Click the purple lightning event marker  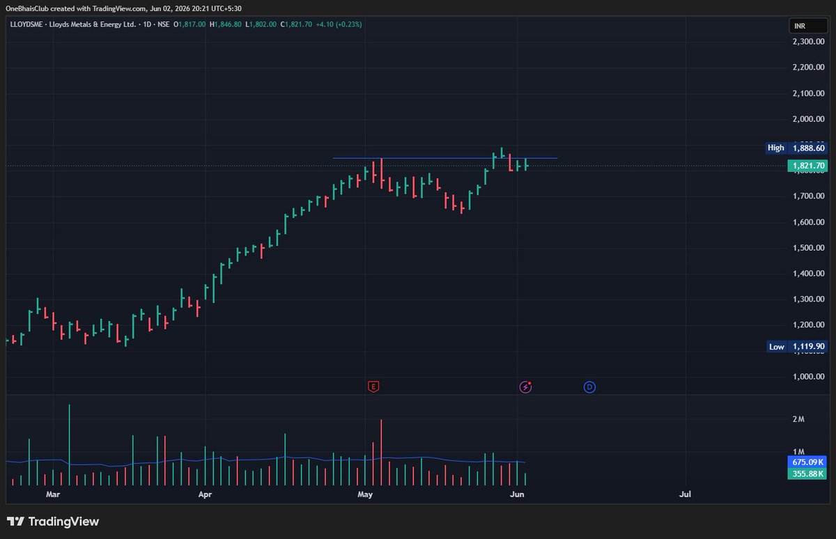point(526,386)
